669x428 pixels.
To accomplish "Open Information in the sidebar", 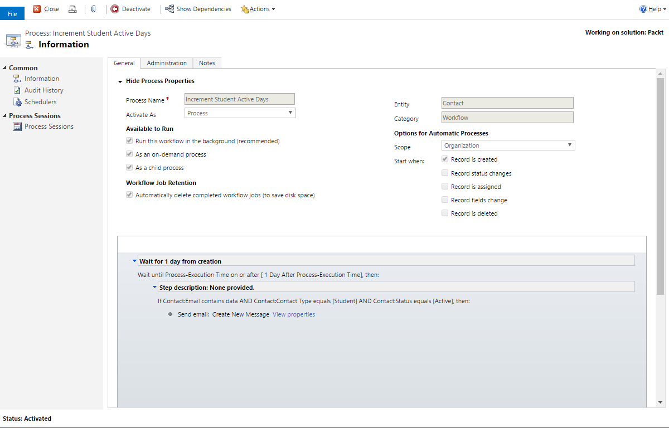I will click(42, 79).
